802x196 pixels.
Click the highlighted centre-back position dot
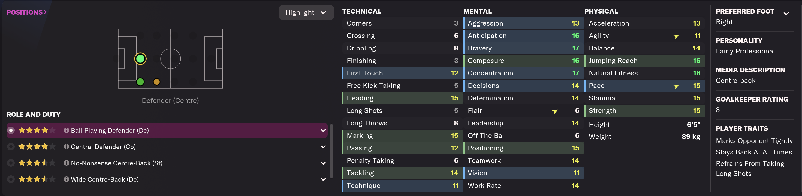140,59
